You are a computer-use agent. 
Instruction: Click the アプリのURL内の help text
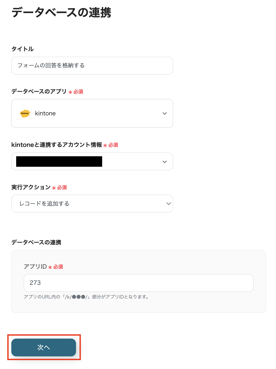pos(86,297)
